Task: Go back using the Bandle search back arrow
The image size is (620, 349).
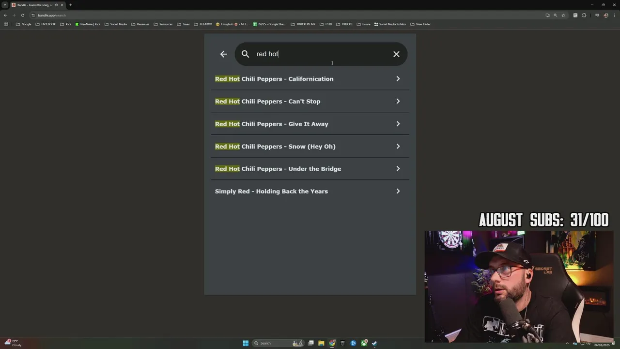Action: tap(223, 54)
